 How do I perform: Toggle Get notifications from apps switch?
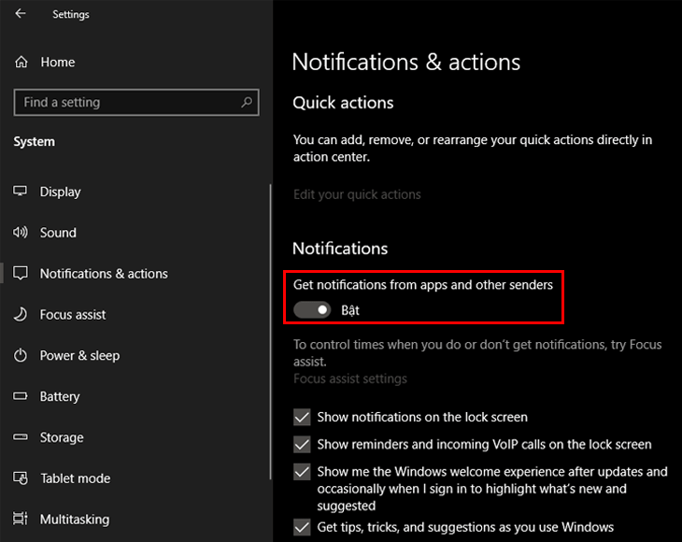click(x=312, y=310)
